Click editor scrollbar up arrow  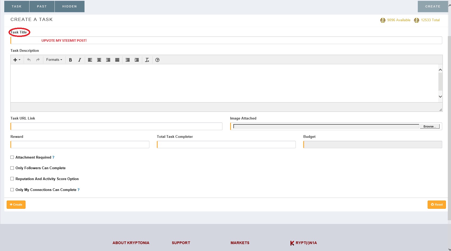440,70
